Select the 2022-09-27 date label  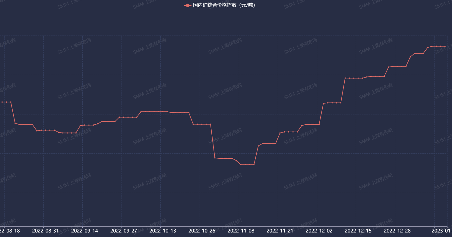tap(124, 231)
